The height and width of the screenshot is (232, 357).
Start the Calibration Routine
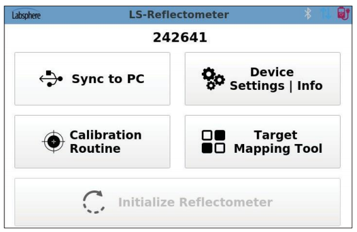coord(92,141)
